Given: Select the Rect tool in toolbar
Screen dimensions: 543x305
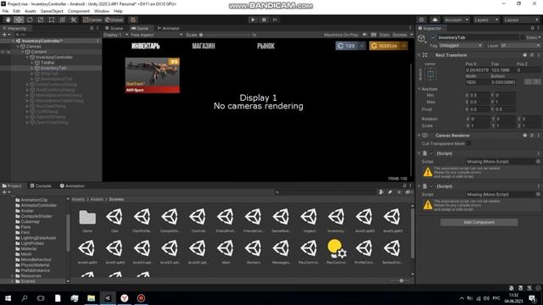Looking at the screenshot, I should 52,19.
